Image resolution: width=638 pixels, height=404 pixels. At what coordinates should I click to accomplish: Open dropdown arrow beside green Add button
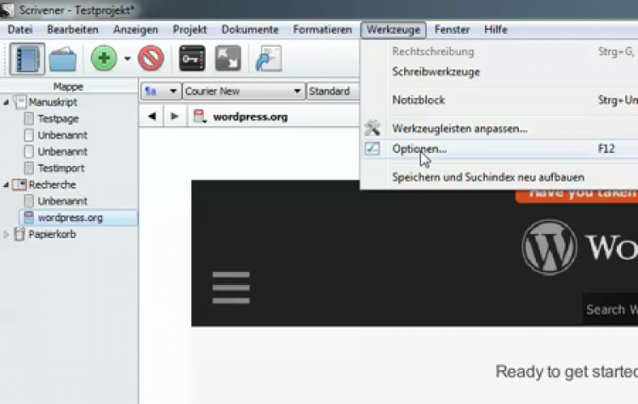pos(128,60)
